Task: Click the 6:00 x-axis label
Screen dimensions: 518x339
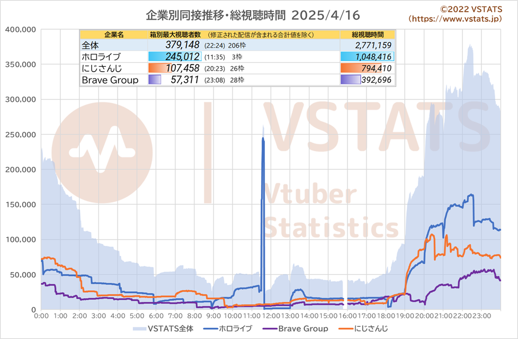Action: pyautogui.click(x=156, y=316)
